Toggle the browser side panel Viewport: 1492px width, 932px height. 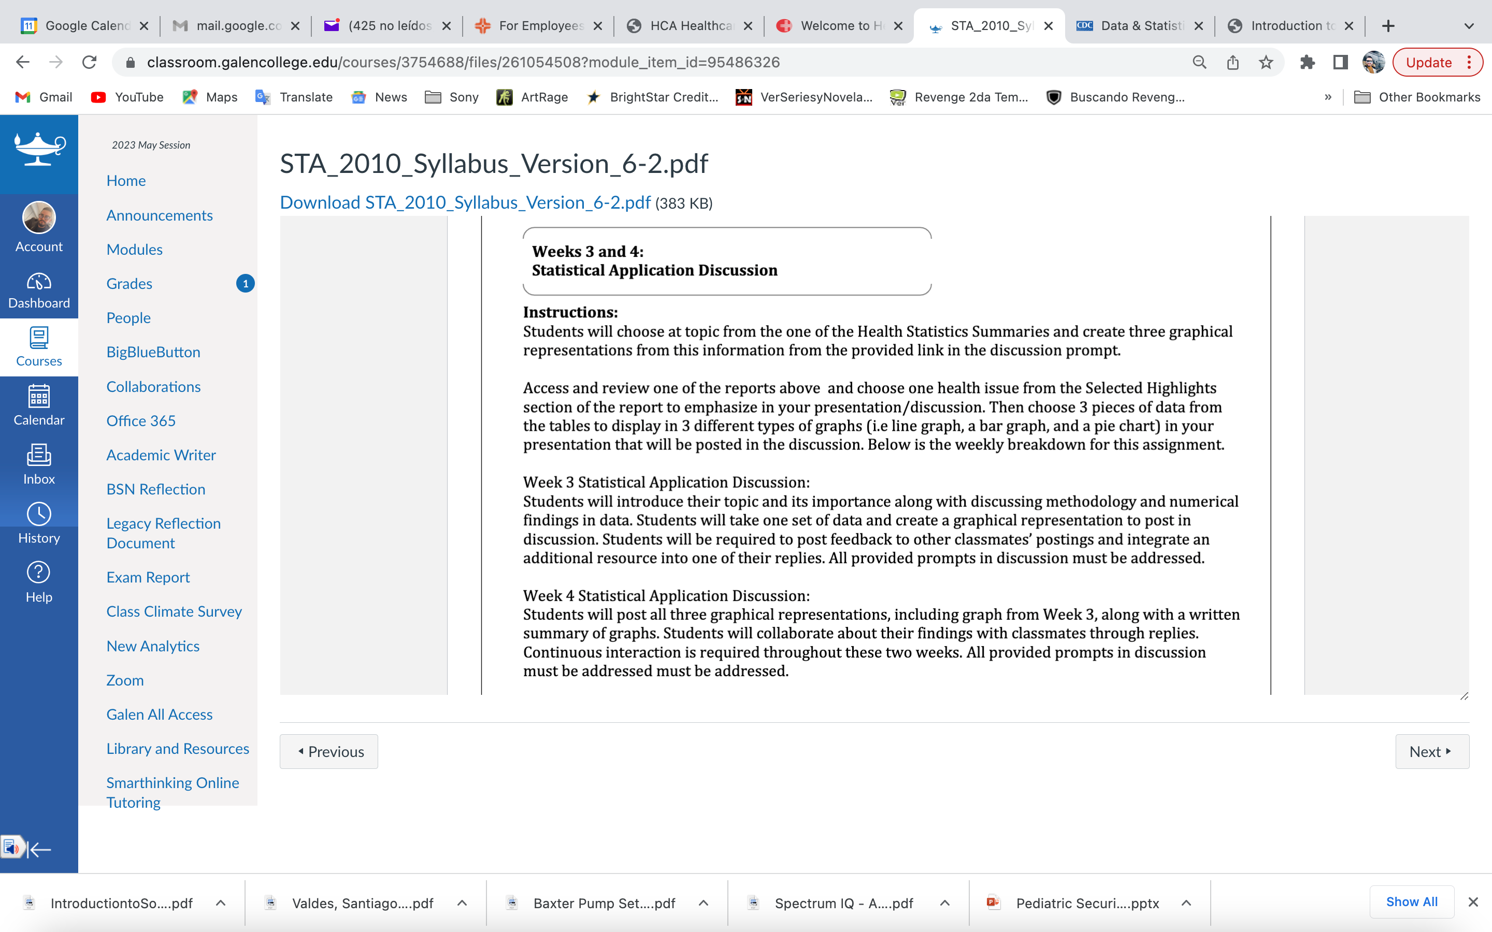pyautogui.click(x=1340, y=62)
